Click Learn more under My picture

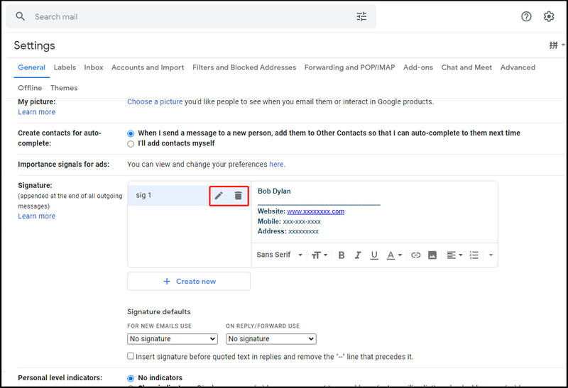click(37, 112)
